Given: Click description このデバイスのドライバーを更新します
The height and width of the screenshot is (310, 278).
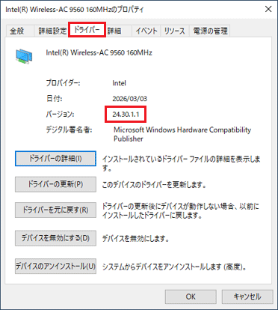Looking at the screenshot, I should 154,185.
